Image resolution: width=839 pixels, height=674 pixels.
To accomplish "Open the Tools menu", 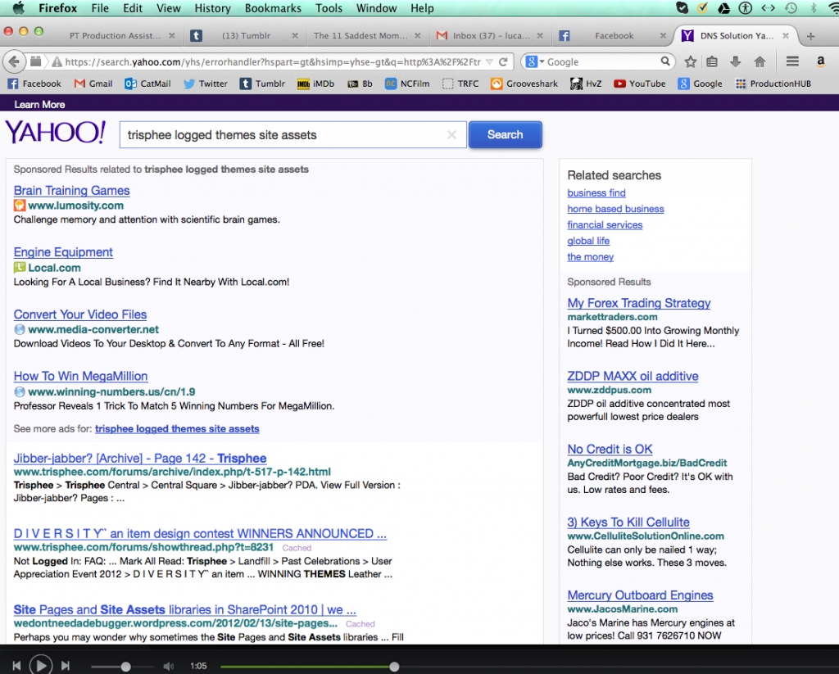I will click(329, 8).
